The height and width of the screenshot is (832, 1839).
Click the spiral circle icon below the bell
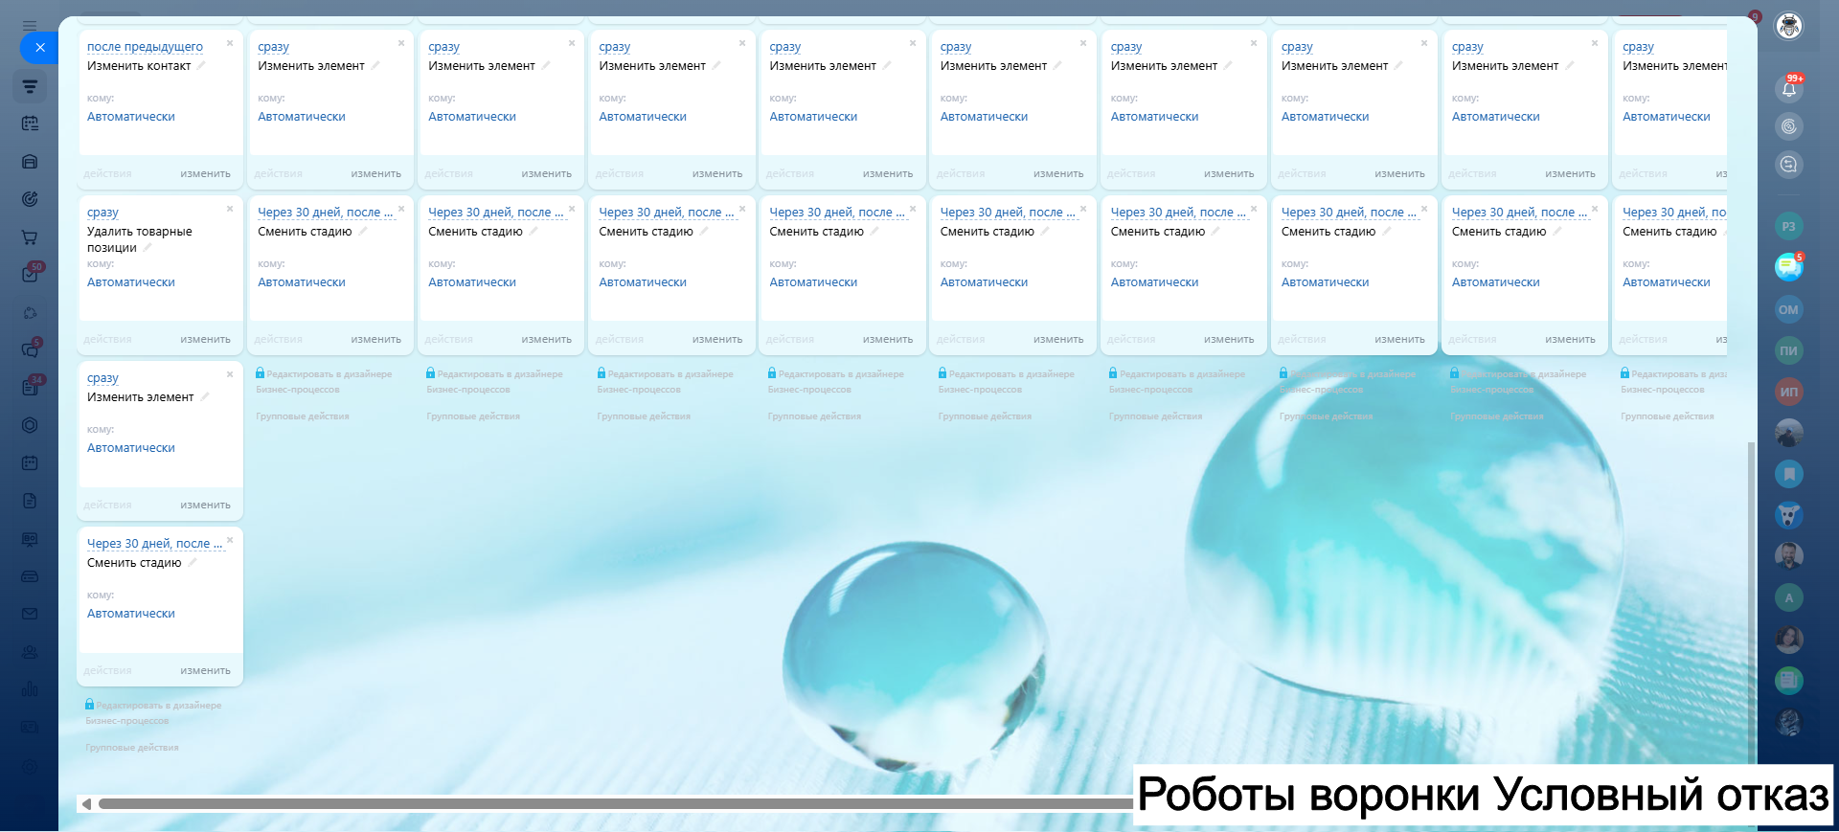(1788, 126)
